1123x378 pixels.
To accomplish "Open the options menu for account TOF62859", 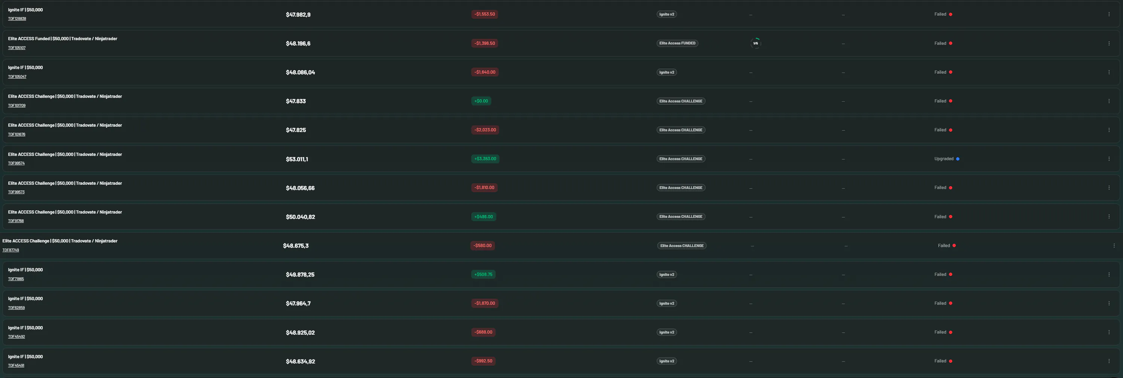I will coord(1109,303).
